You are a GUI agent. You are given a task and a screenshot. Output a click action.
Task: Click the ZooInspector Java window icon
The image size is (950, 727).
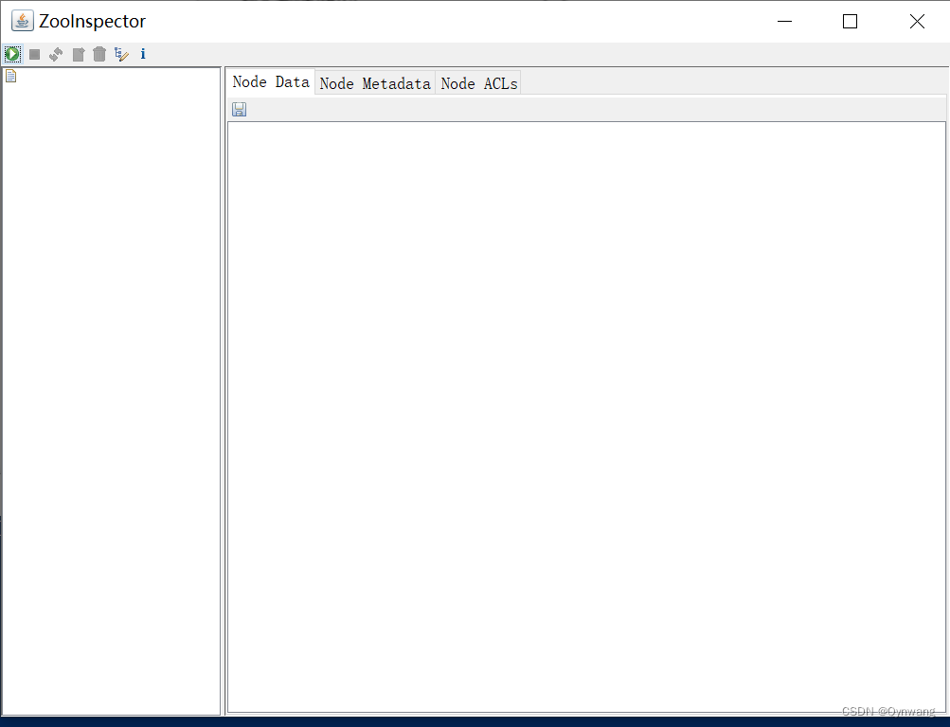(23, 21)
